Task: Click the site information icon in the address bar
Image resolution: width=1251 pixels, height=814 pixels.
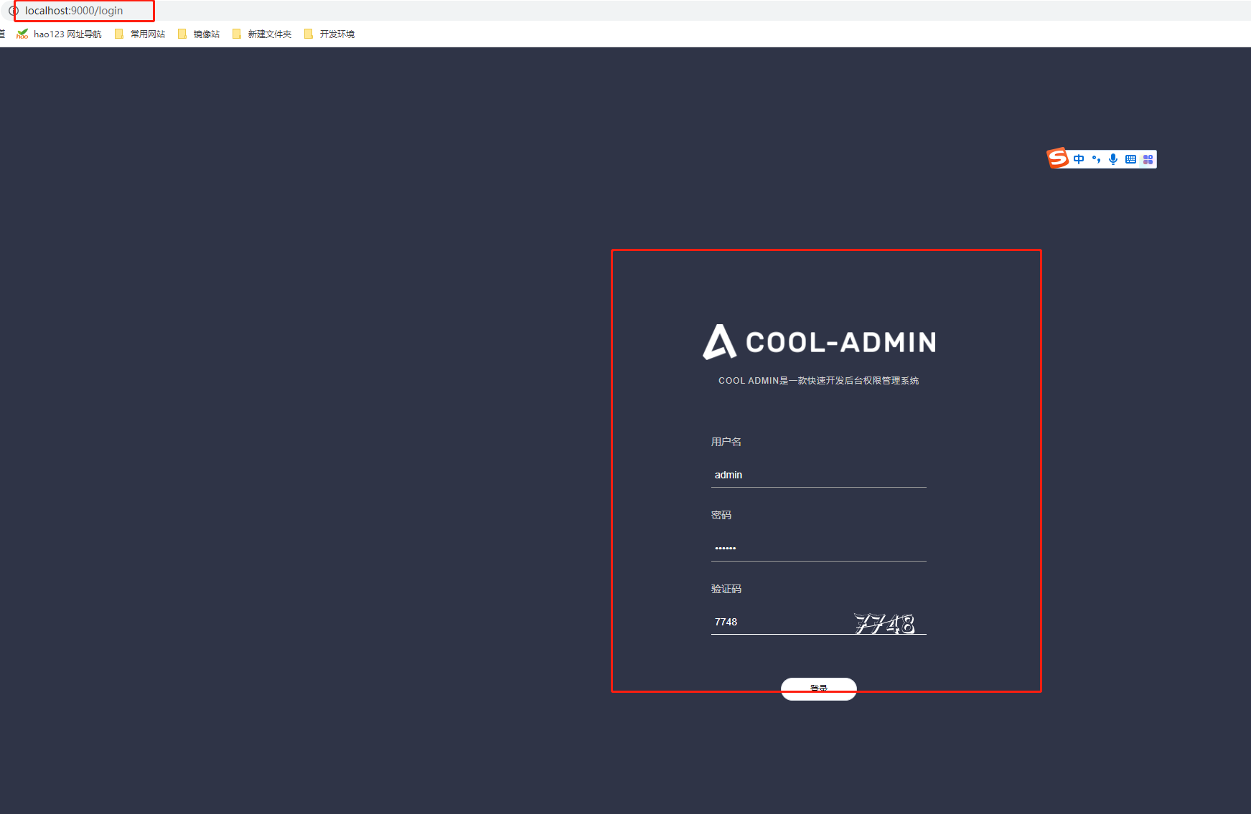Action: coord(13,11)
